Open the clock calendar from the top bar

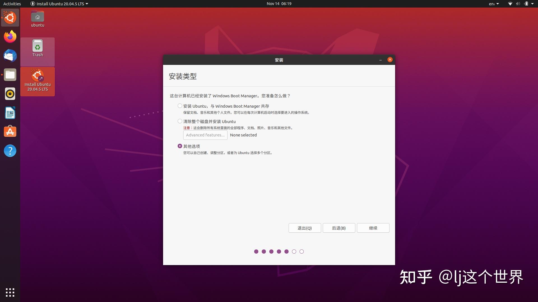click(279, 4)
